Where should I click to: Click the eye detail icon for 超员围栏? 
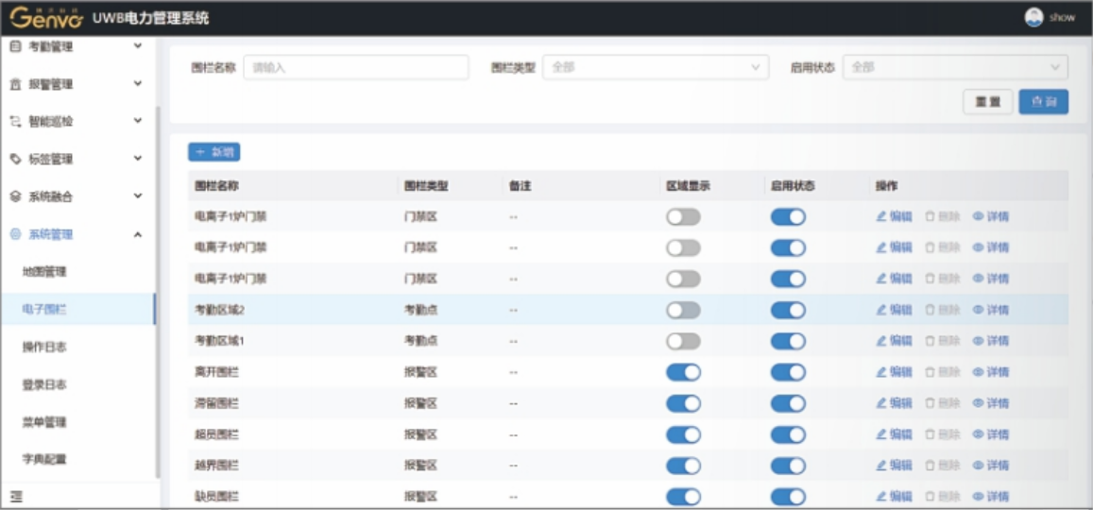click(978, 434)
